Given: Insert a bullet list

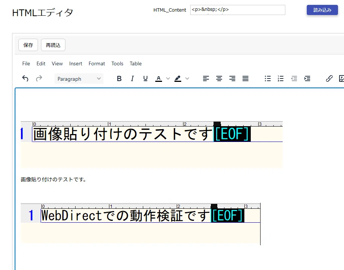Looking at the screenshot, I should (x=268, y=78).
